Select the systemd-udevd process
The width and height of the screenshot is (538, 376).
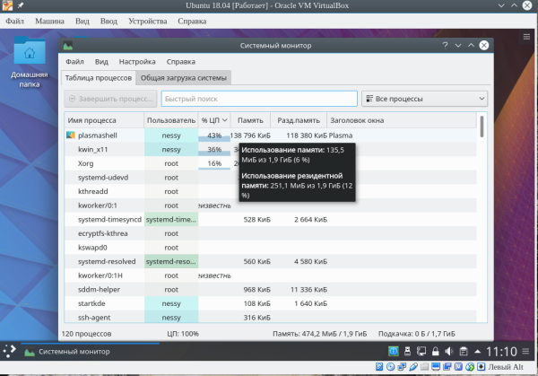[271, 178]
